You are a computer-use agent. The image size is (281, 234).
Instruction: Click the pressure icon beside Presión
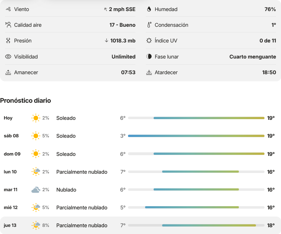tap(8, 41)
